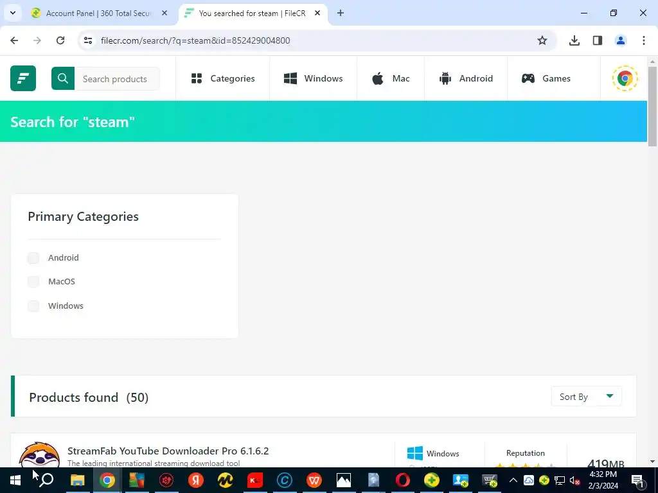Open Chrome downloads icon
This screenshot has width=658, height=493.
coord(574,40)
